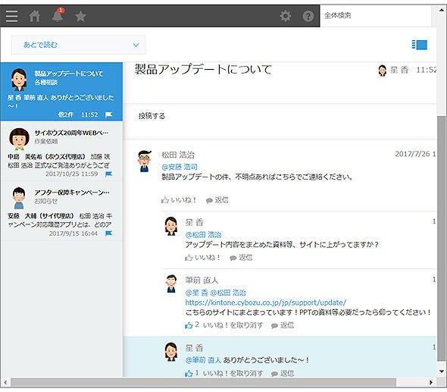Click the horizontal scrollbar at bottom
The image size is (447, 392).
click(203, 382)
